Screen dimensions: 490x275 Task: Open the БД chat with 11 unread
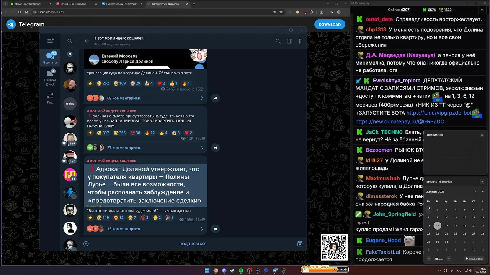pos(70,174)
